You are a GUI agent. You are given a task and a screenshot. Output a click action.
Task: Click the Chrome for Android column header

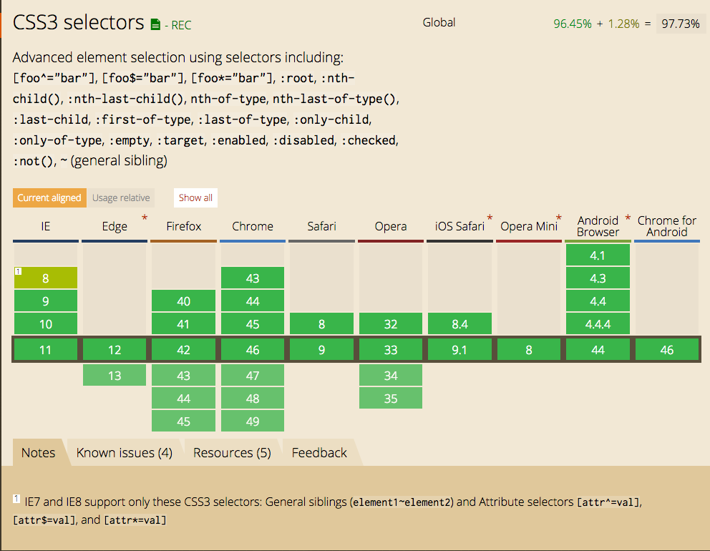(667, 226)
